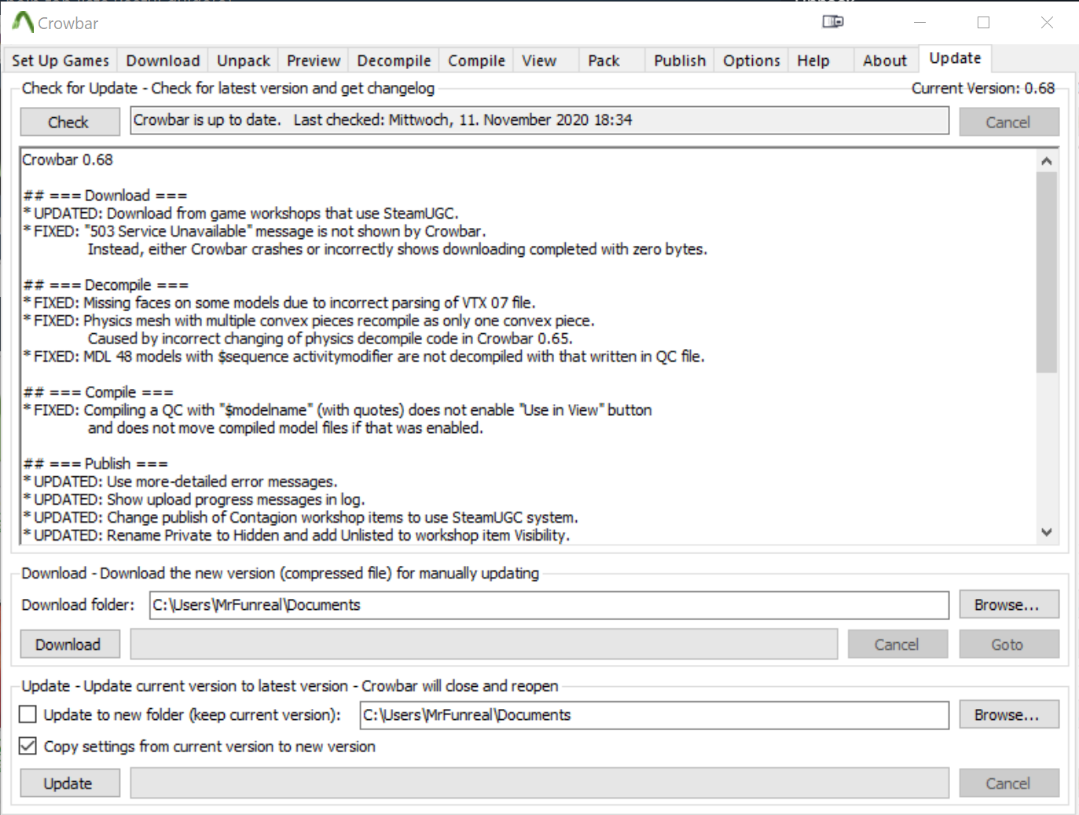The image size is (1079, 815).
Task: Click the Download folder path field
Action: click(x=549, y=605)
